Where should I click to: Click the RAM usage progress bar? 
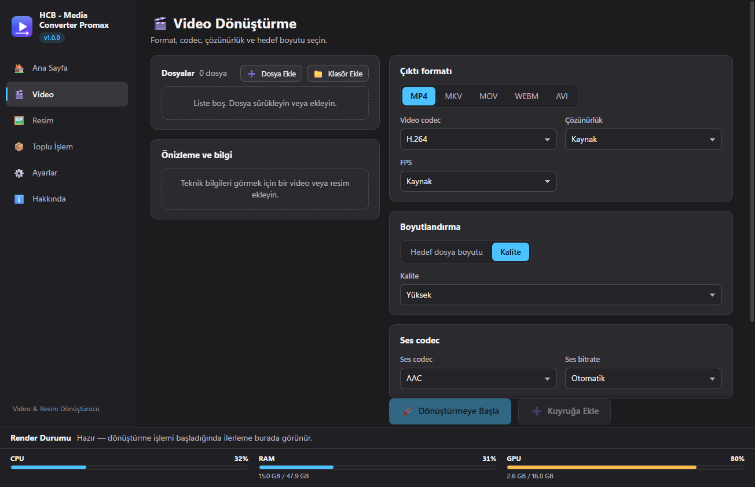[377, 467]
